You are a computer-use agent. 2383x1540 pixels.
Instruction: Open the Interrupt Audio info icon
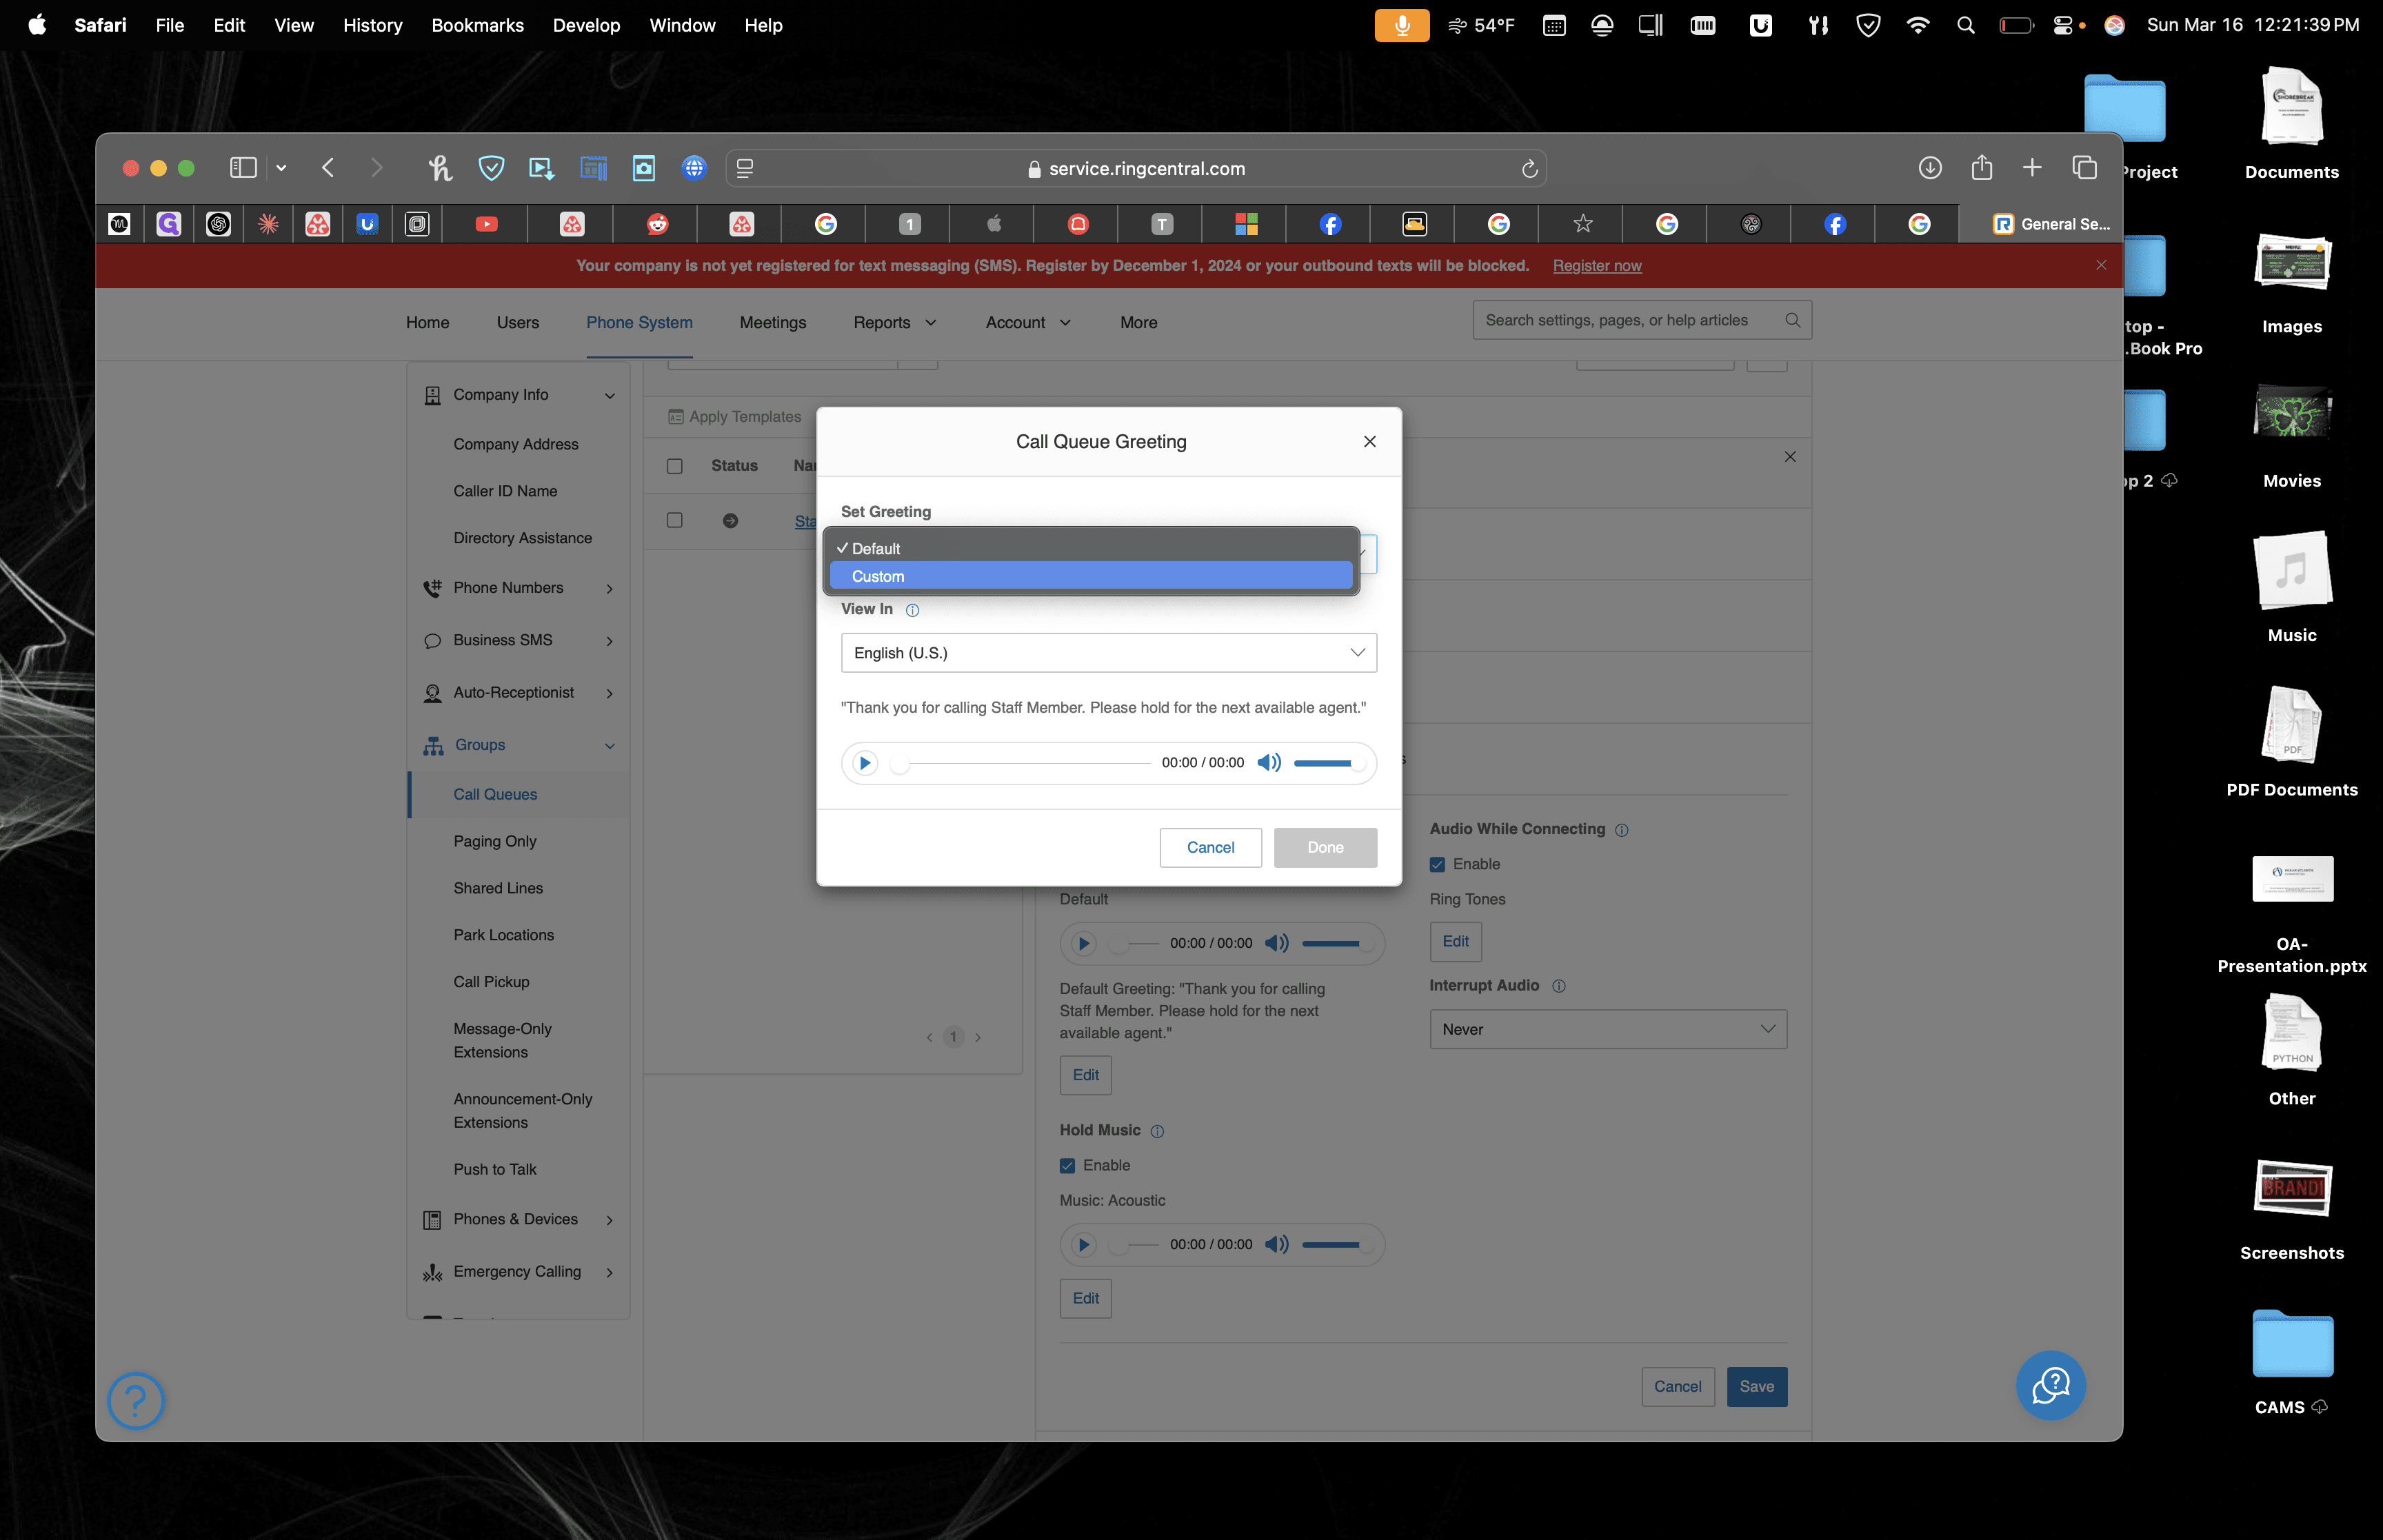[x=1558, y=986]
